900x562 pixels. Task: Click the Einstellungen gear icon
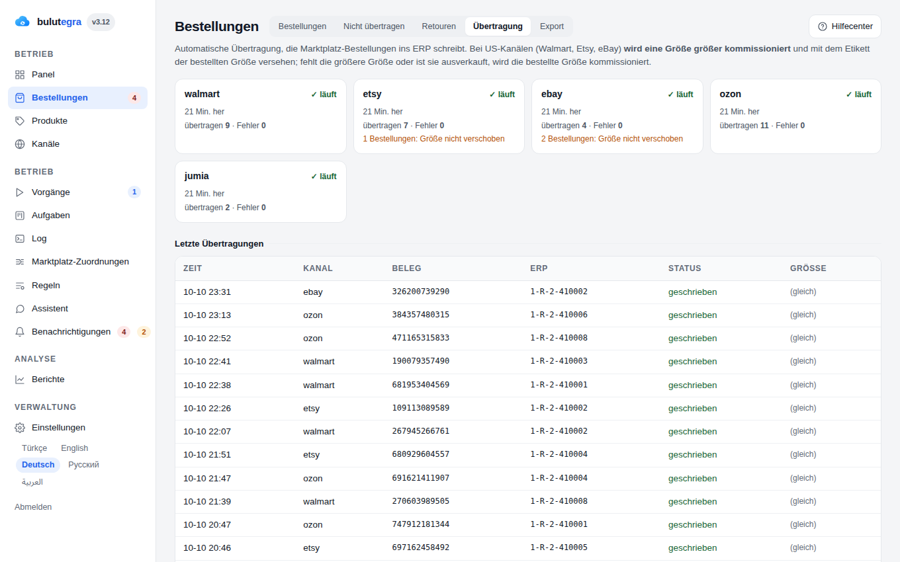click(20, 428)
